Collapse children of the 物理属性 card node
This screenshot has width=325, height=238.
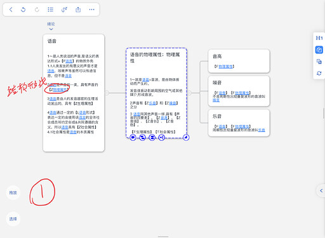[190, 93]
